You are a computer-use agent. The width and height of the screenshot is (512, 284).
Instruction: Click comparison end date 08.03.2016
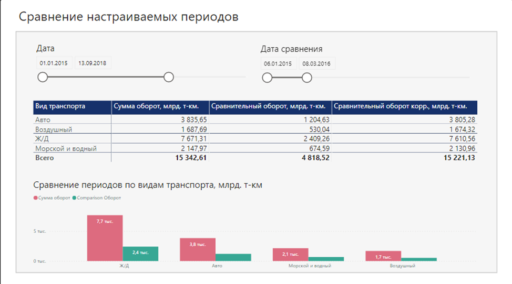(316, 64)
